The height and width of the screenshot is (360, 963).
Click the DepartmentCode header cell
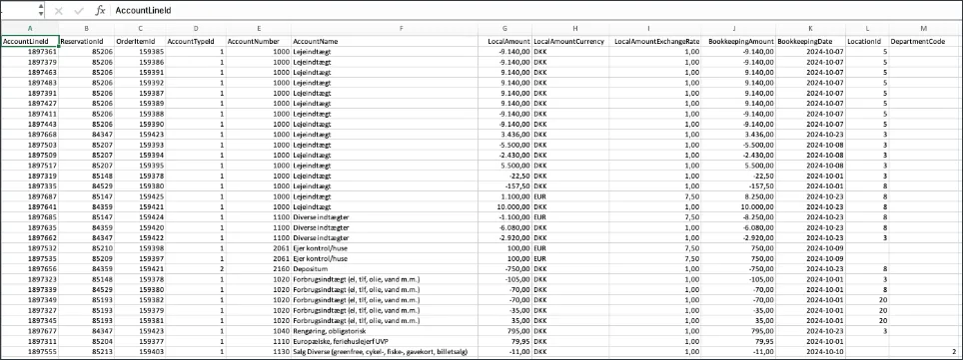[924, 41]
